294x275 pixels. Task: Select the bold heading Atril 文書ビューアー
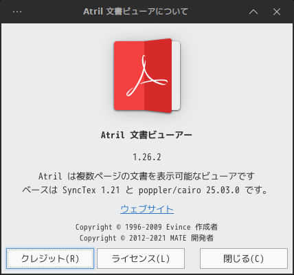[x=146, y=135]
